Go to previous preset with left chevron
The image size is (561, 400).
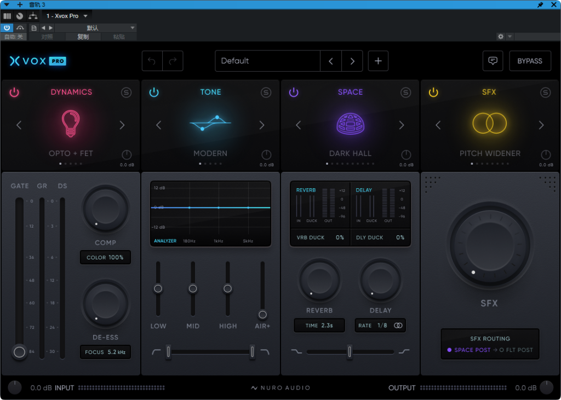click(330, 61)
